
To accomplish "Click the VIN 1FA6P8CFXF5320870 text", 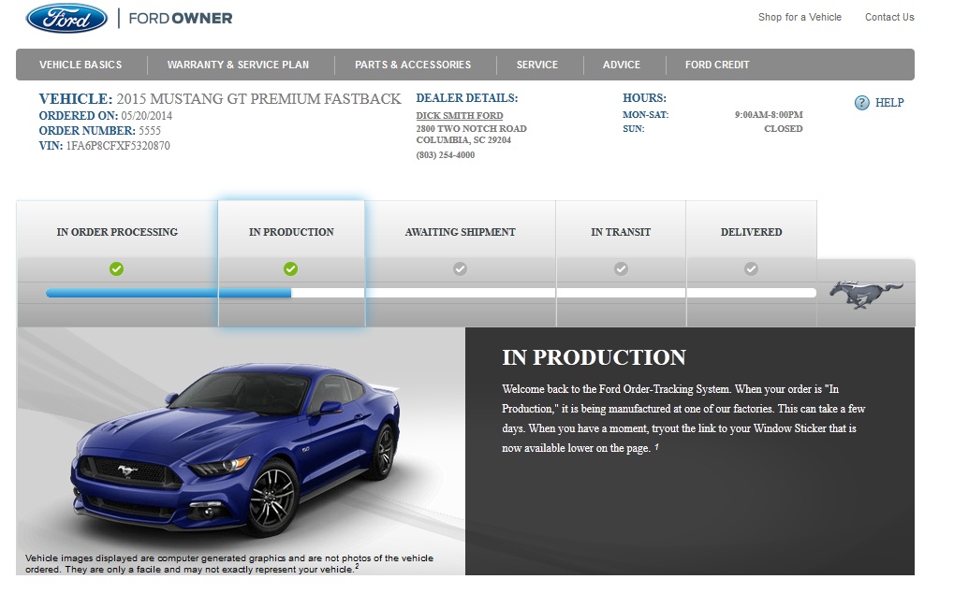I will 118,146.
